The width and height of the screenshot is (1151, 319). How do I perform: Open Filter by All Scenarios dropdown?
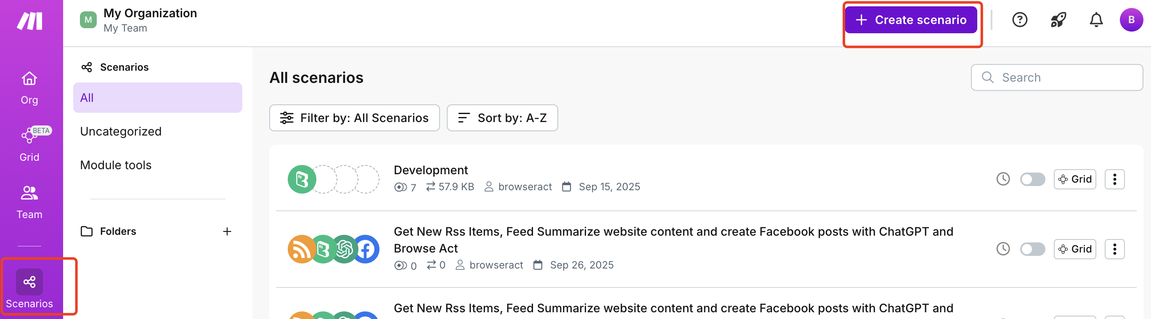point(354,118)
